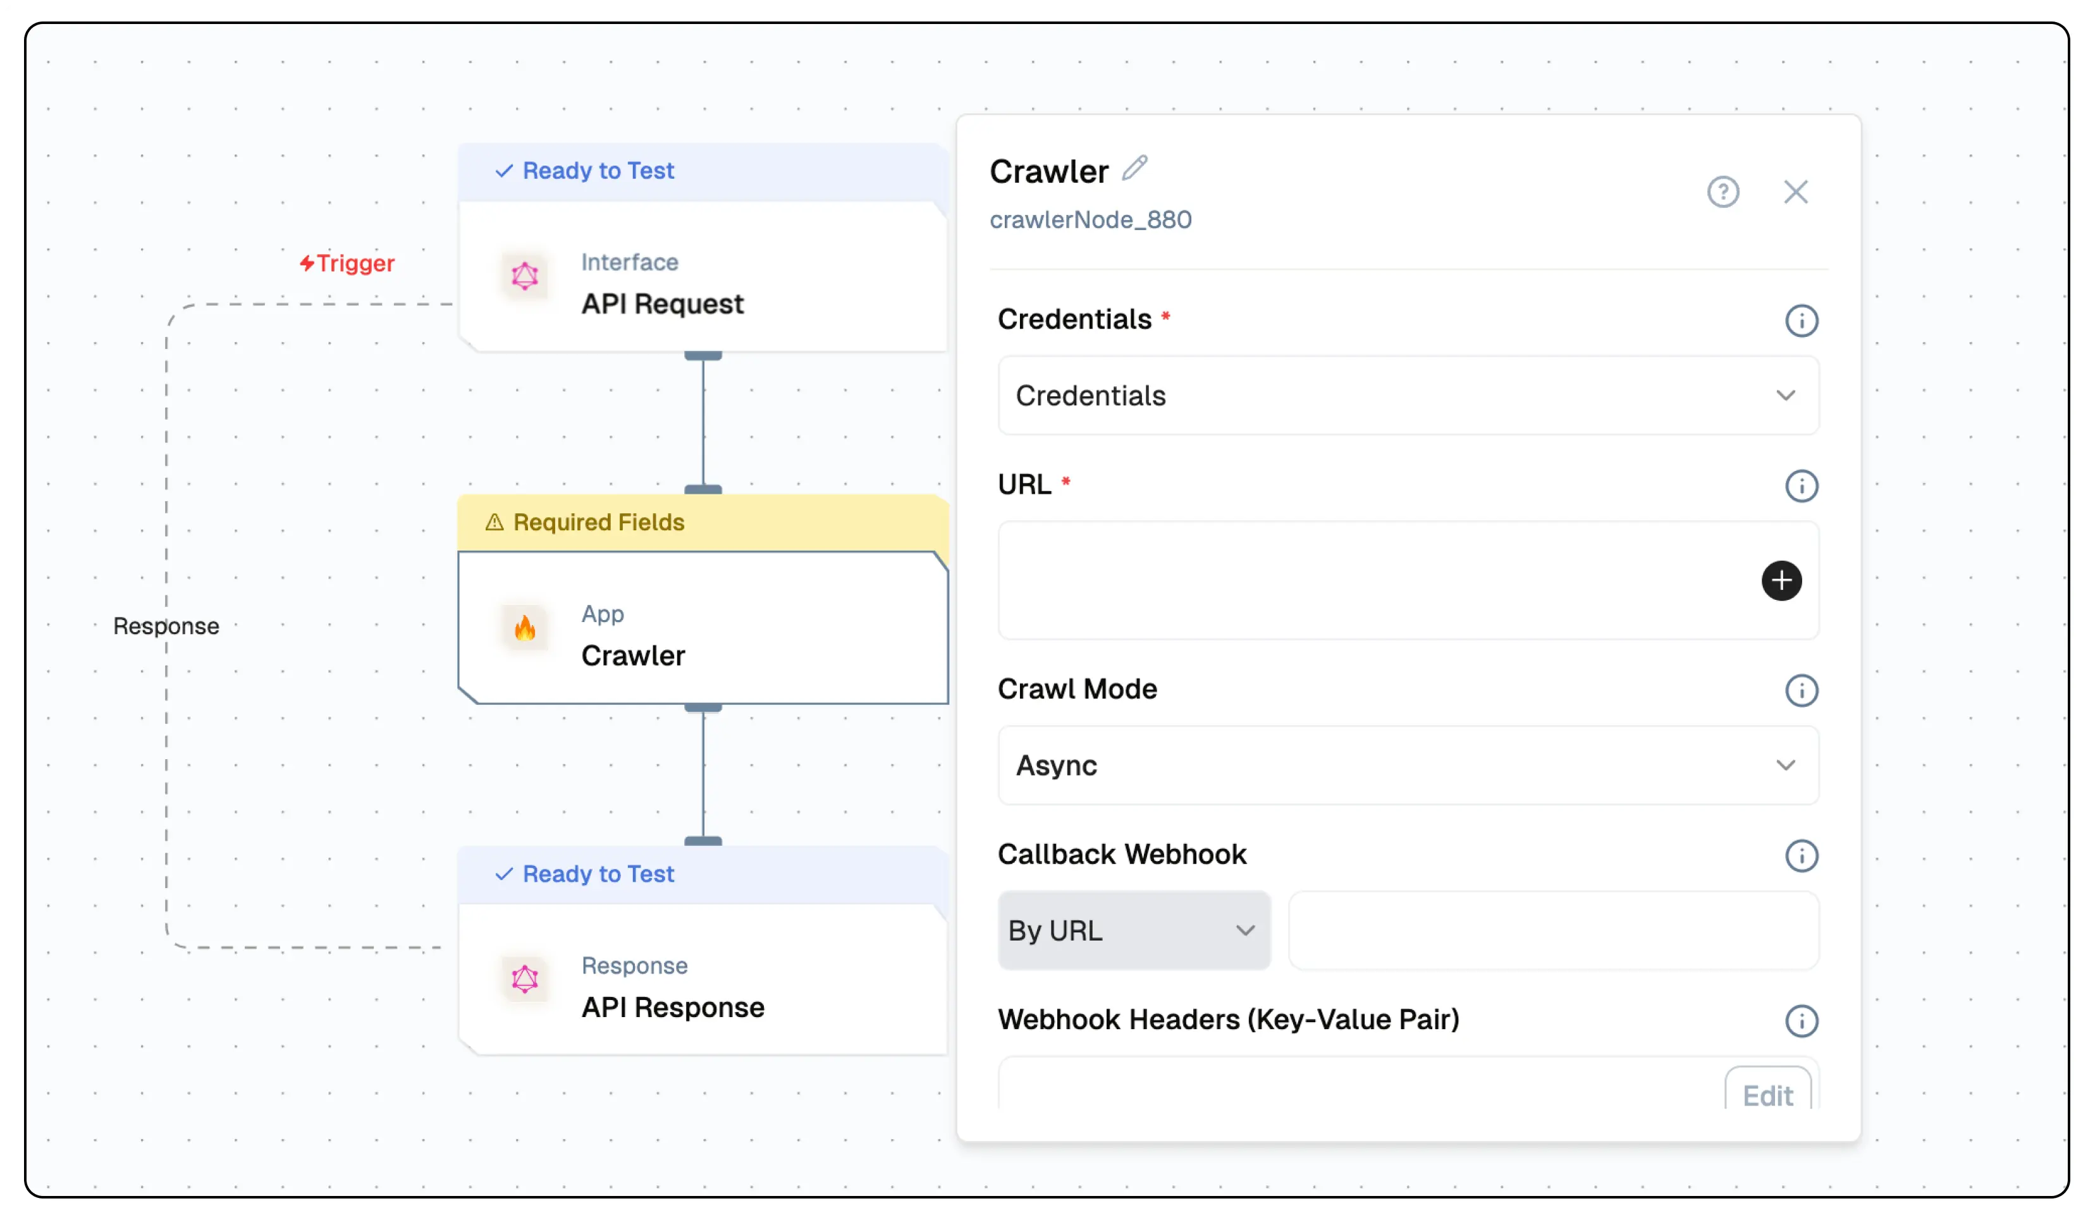Click the Ready to Test label on API Request

coord(598,171)
